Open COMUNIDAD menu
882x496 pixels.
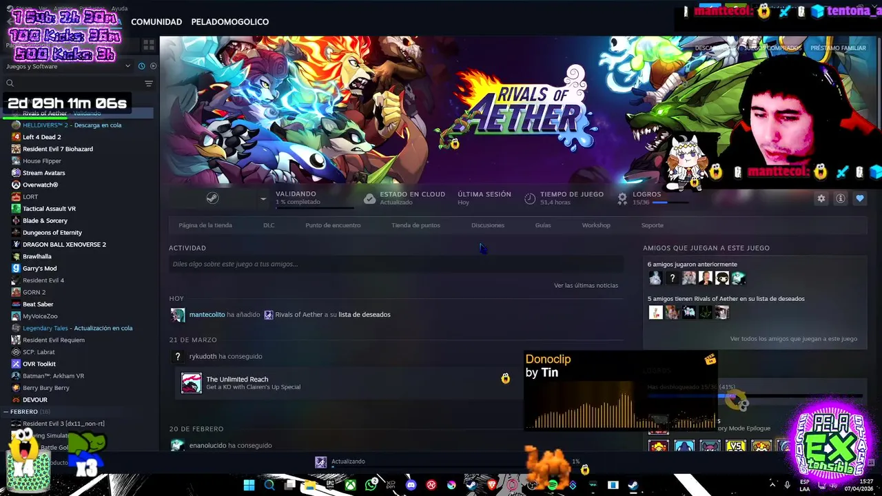point(156,22)
